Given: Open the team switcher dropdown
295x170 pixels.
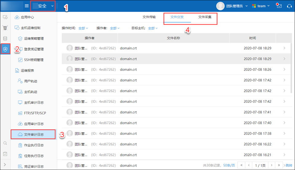Looking at the screenshot, I should [x=261, y=6].
